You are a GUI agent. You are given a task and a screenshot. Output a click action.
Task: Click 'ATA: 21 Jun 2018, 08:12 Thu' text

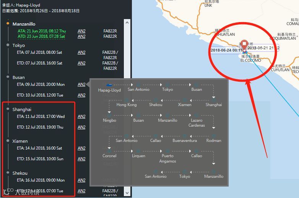(42, 31)
